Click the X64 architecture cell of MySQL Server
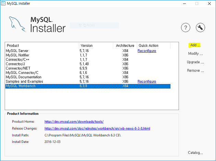The height and width of the screenshot is (161, 216). [125, 51]
